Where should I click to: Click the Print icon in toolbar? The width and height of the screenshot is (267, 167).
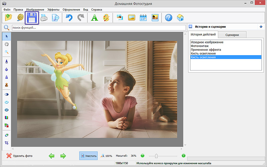click(x=44, y=18)
